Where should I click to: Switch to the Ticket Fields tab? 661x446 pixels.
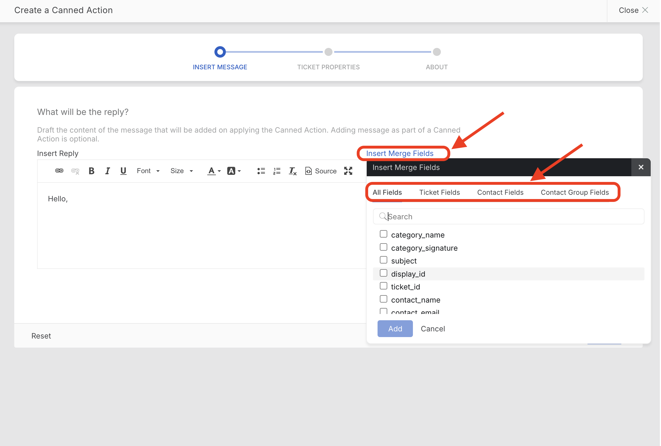point(439,192)
